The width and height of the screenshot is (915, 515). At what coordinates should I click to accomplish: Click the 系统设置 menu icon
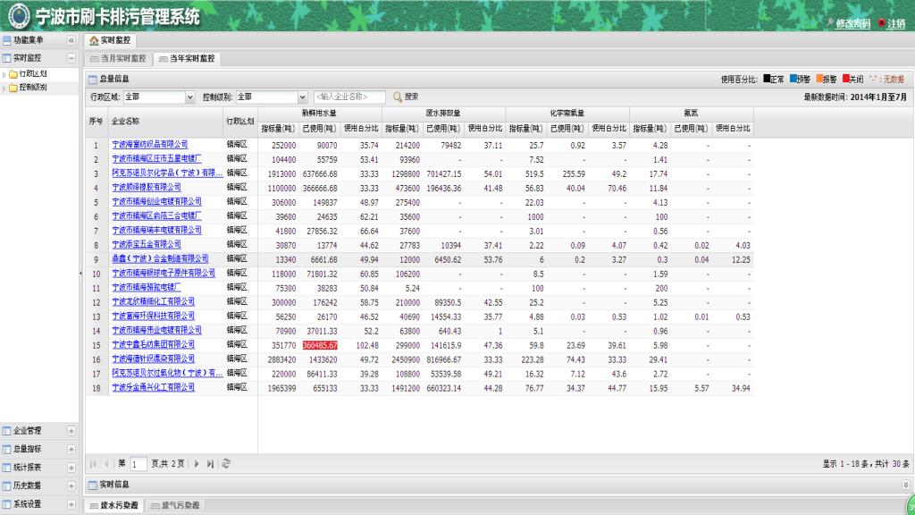[x=6, y=504]
